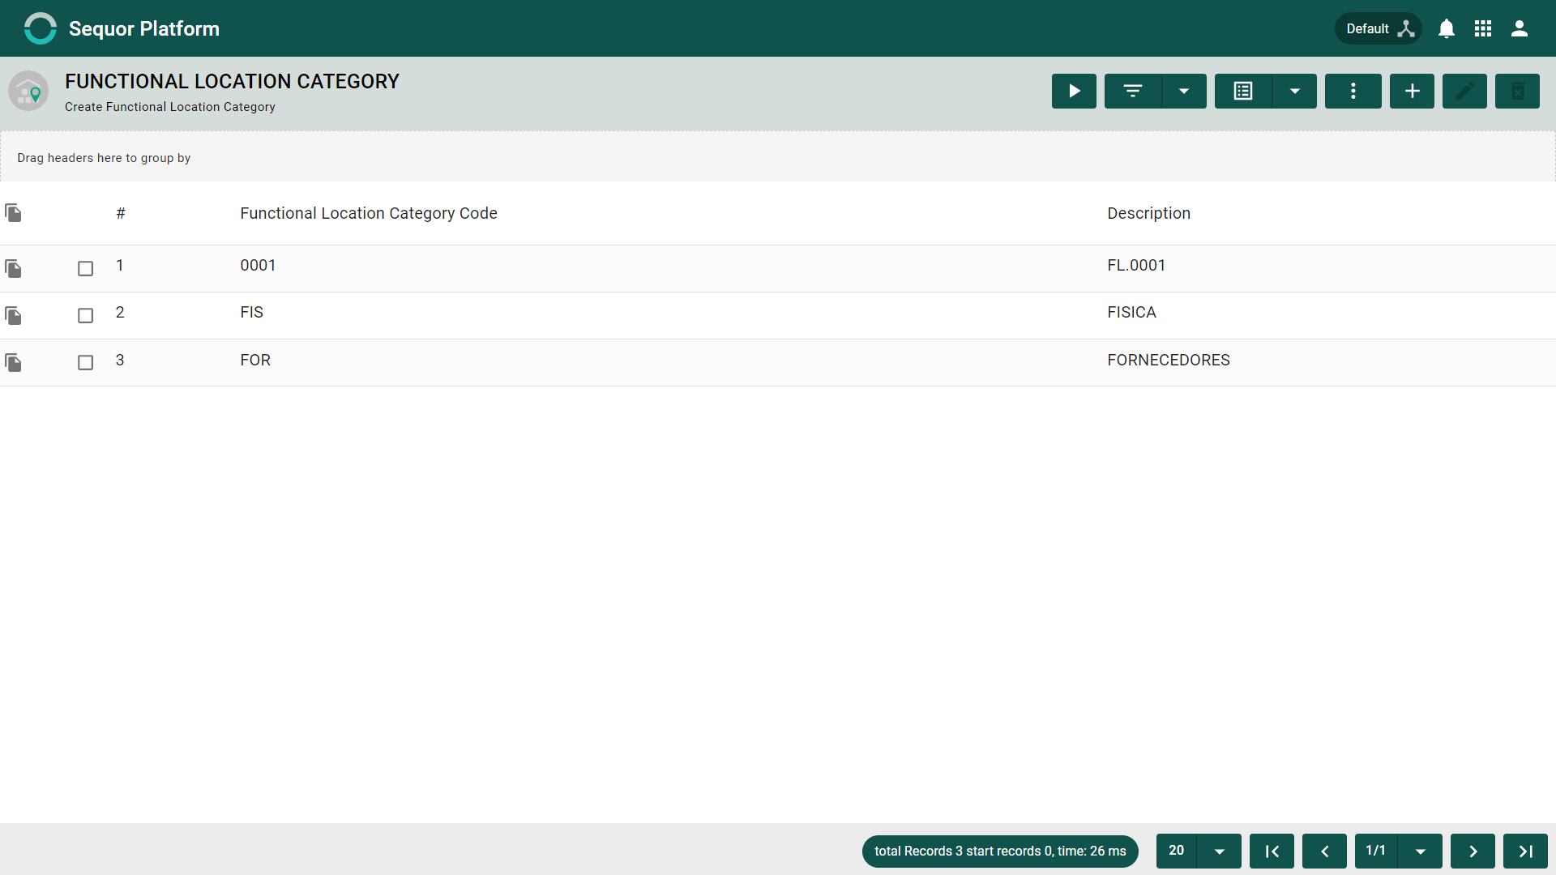Click the description FISICA

coord(1131,313)
